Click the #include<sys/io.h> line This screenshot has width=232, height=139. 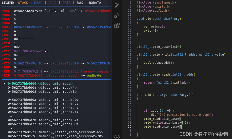pyautogui.click(x=152, y=10)
